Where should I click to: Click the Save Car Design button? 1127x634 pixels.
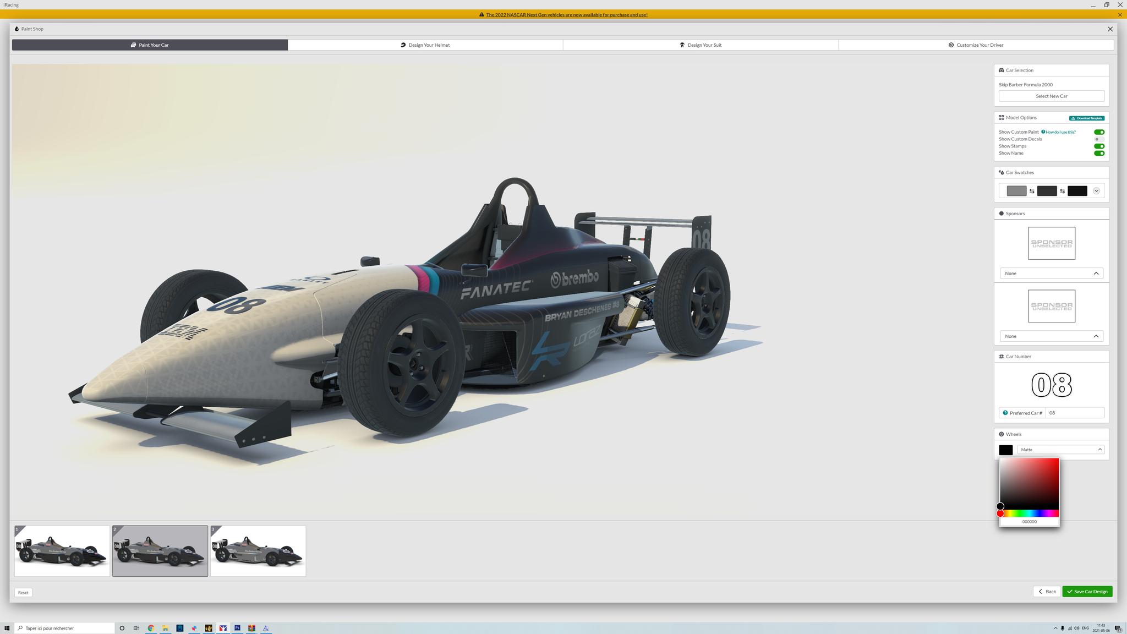(1087, 591)
